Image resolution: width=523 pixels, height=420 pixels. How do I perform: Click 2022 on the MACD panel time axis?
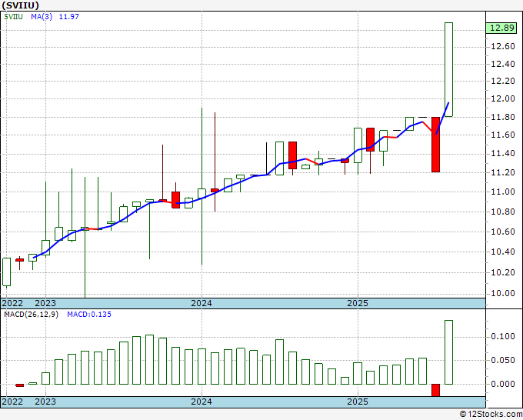pyautogui.click(x=13, y=402)
